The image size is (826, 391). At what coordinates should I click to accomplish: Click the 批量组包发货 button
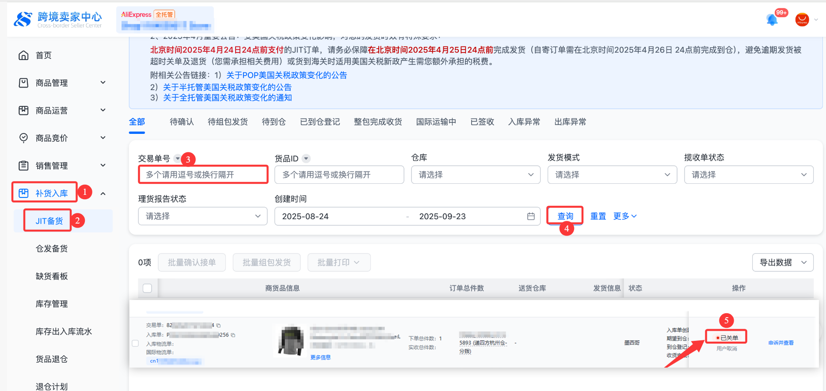tap(267, 262)
